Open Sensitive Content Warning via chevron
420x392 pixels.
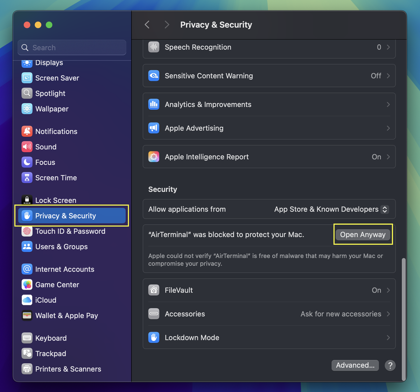[388, 76]
